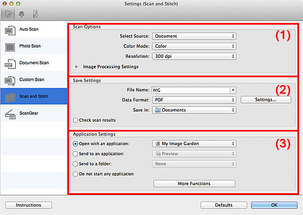
Task: Click the Defaults button
Action: tap(224, 205)
